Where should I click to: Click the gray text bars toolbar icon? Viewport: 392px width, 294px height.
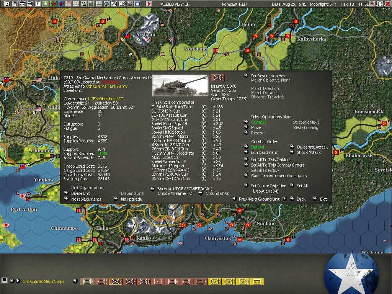tap(130, 4)
